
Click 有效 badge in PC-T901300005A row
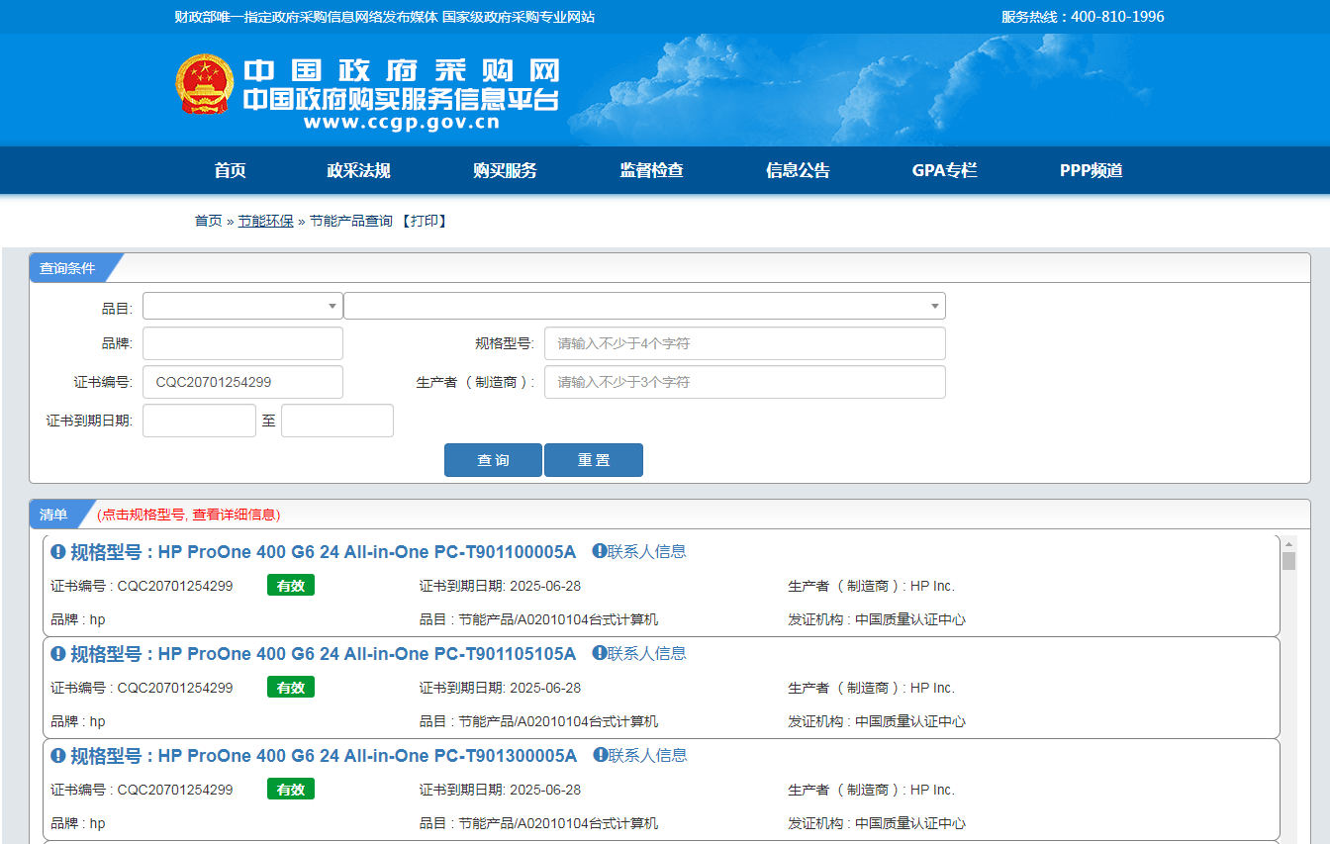coord(291,790)
